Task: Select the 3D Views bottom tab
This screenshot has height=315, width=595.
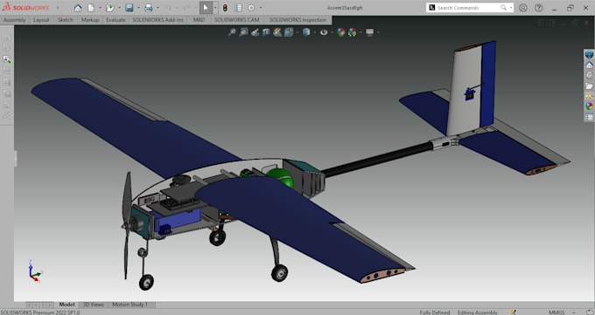Action: coord(94,305)
